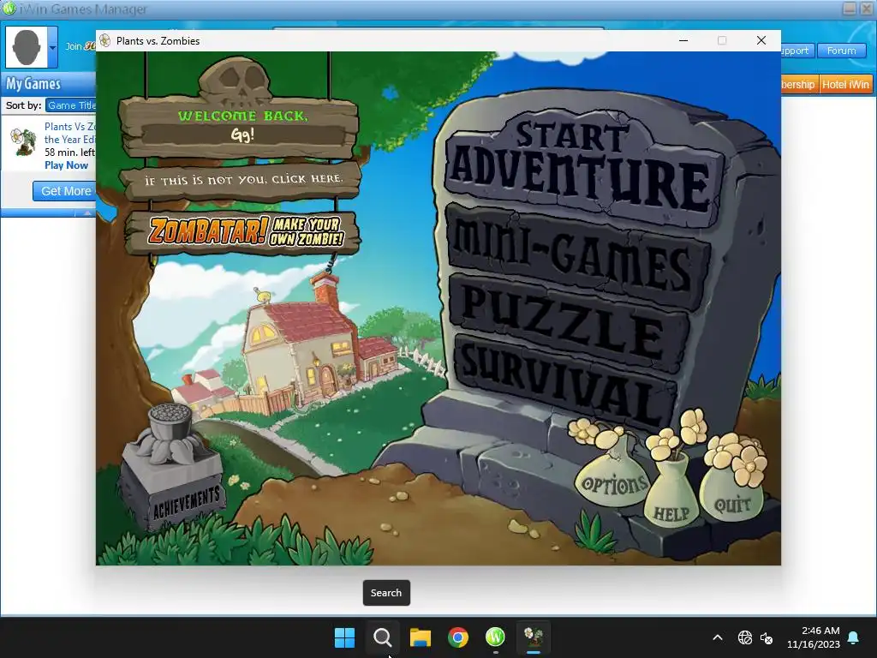Open the Achievements pedestal

[173, 467]
